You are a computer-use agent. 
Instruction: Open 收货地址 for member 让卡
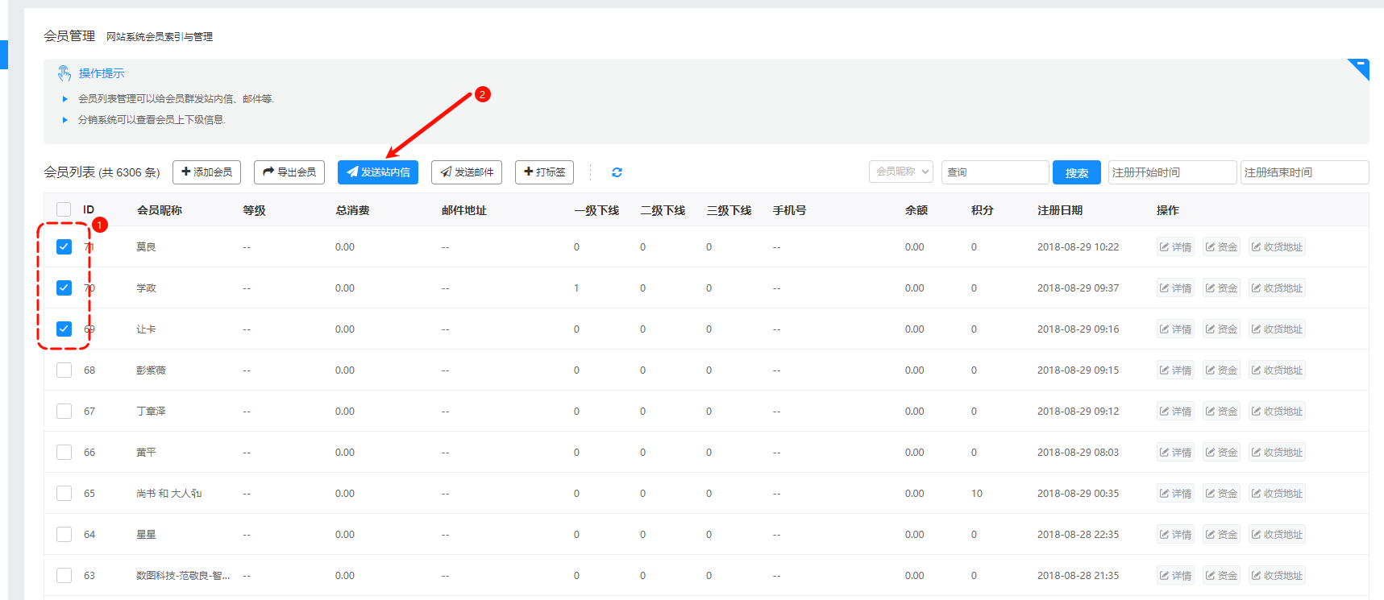[x=1277, y=329]
